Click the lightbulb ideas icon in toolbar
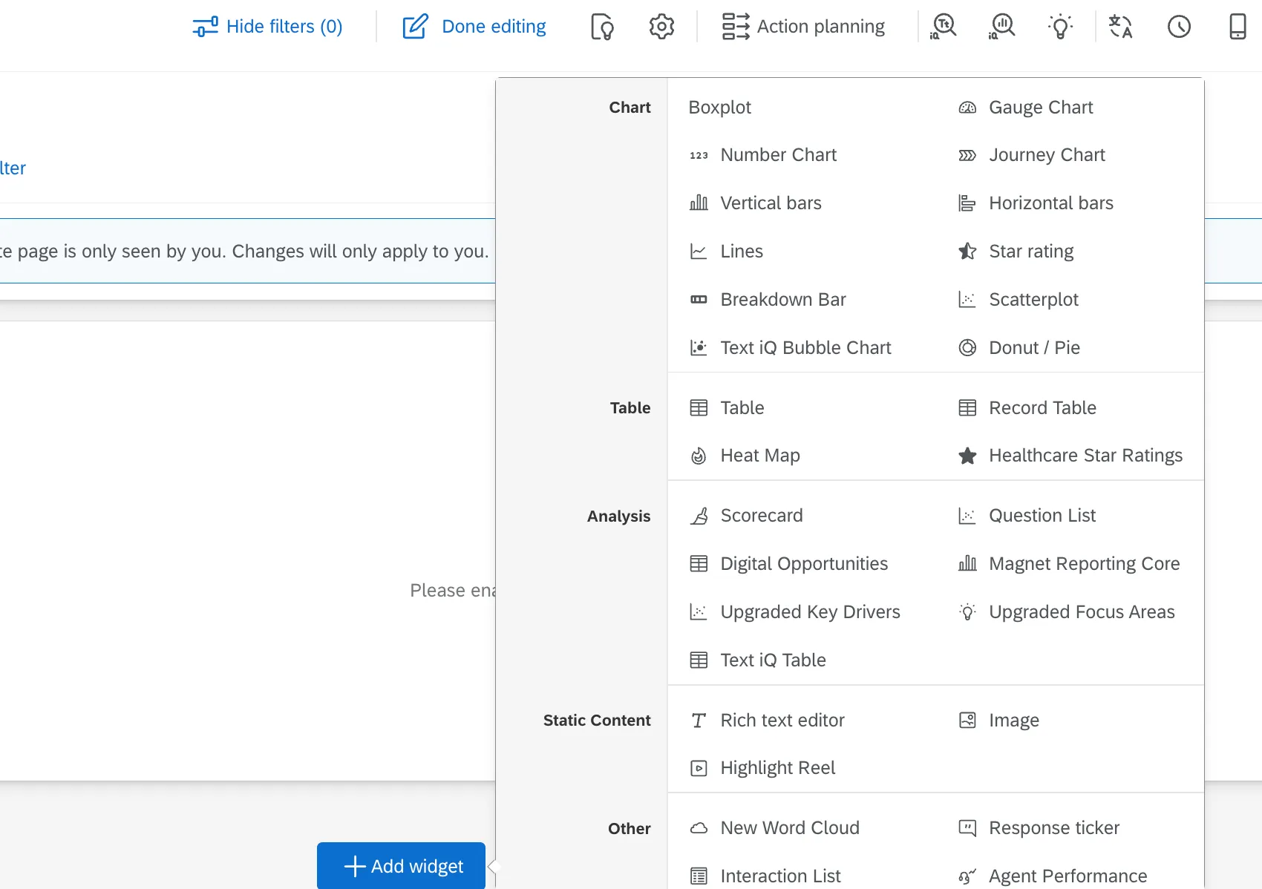 (x=1061, y=27)
